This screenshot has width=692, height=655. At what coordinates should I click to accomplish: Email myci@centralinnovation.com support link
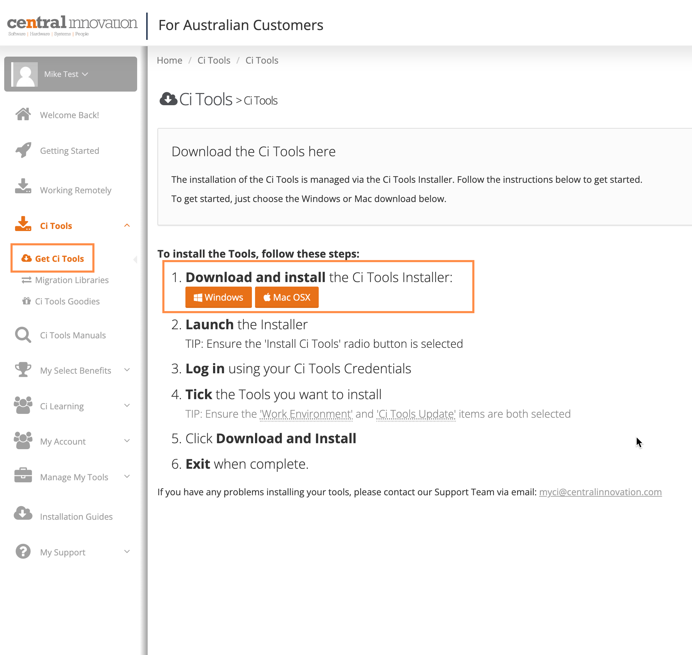600,492
